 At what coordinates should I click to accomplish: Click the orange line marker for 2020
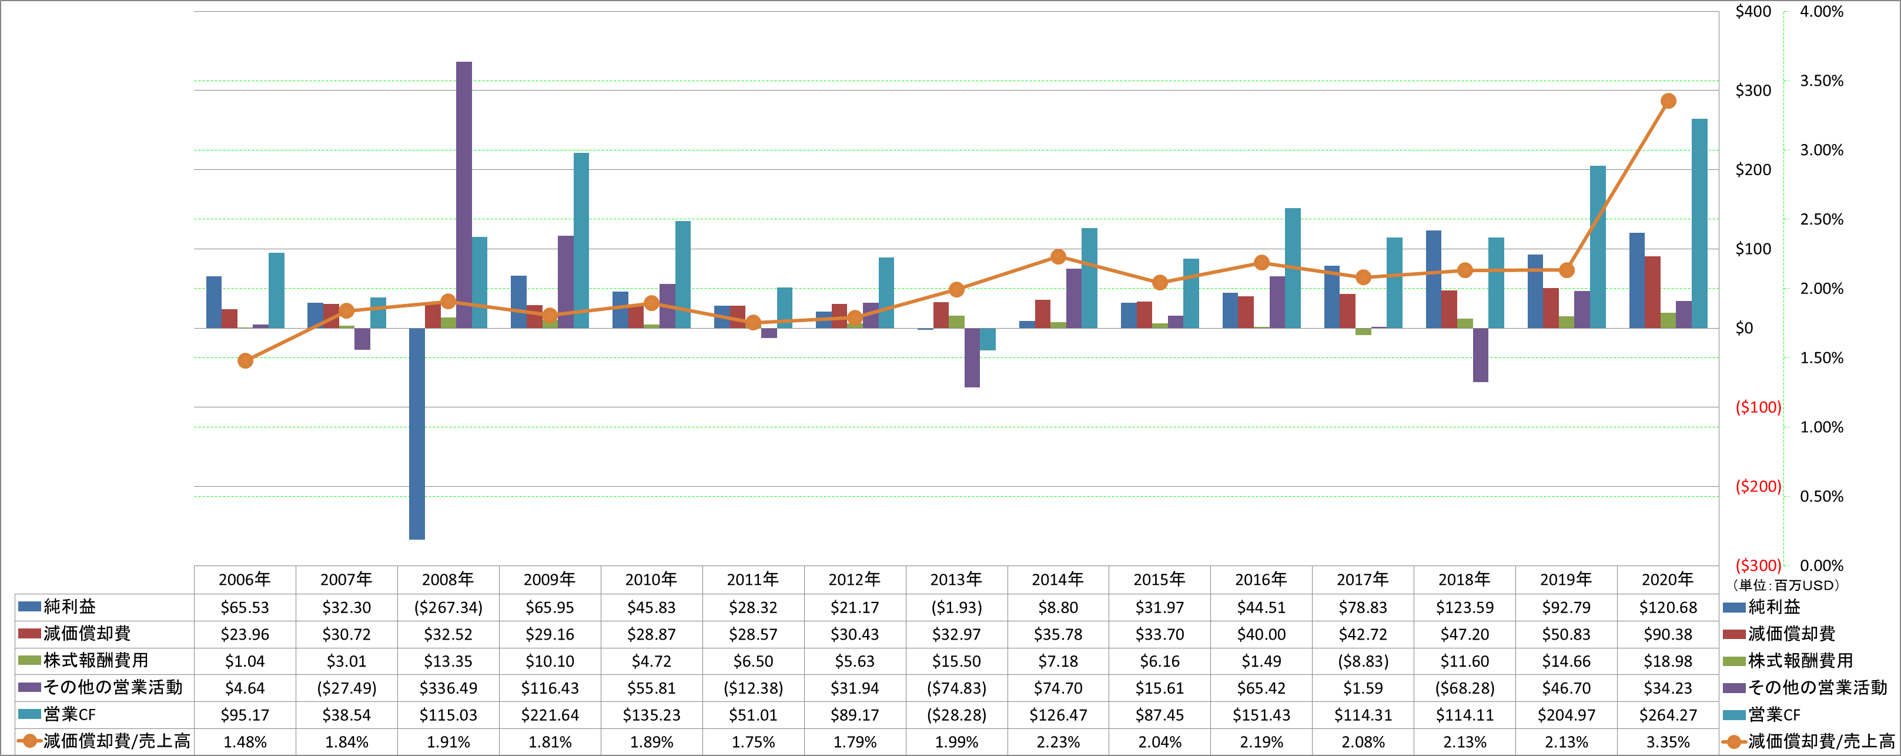pos(1668,101)
